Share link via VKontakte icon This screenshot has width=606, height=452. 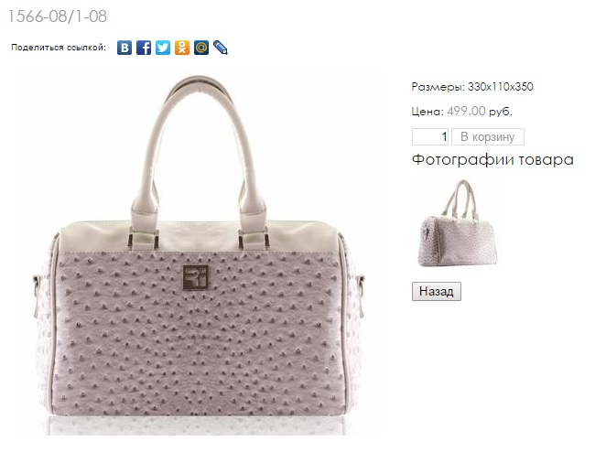click(x=124, y=48)
